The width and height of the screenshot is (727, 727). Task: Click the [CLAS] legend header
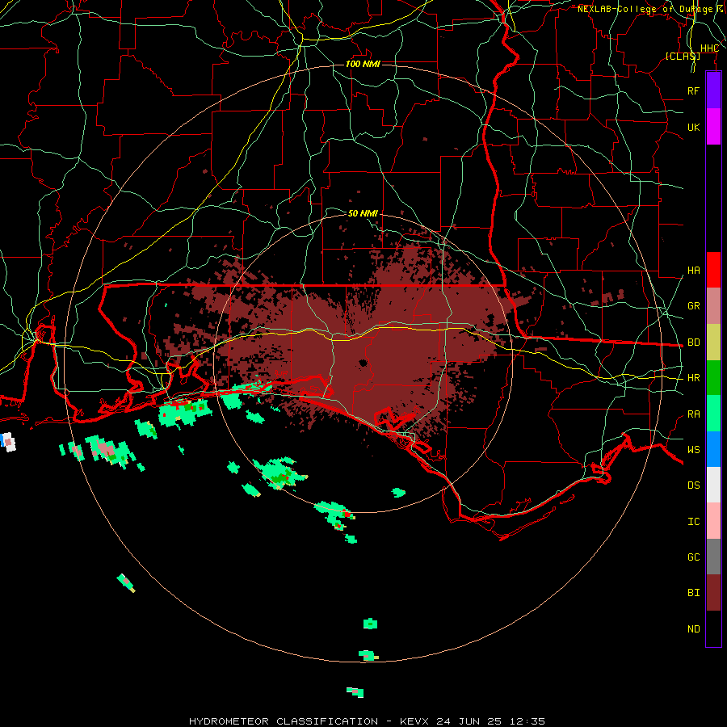683,56
